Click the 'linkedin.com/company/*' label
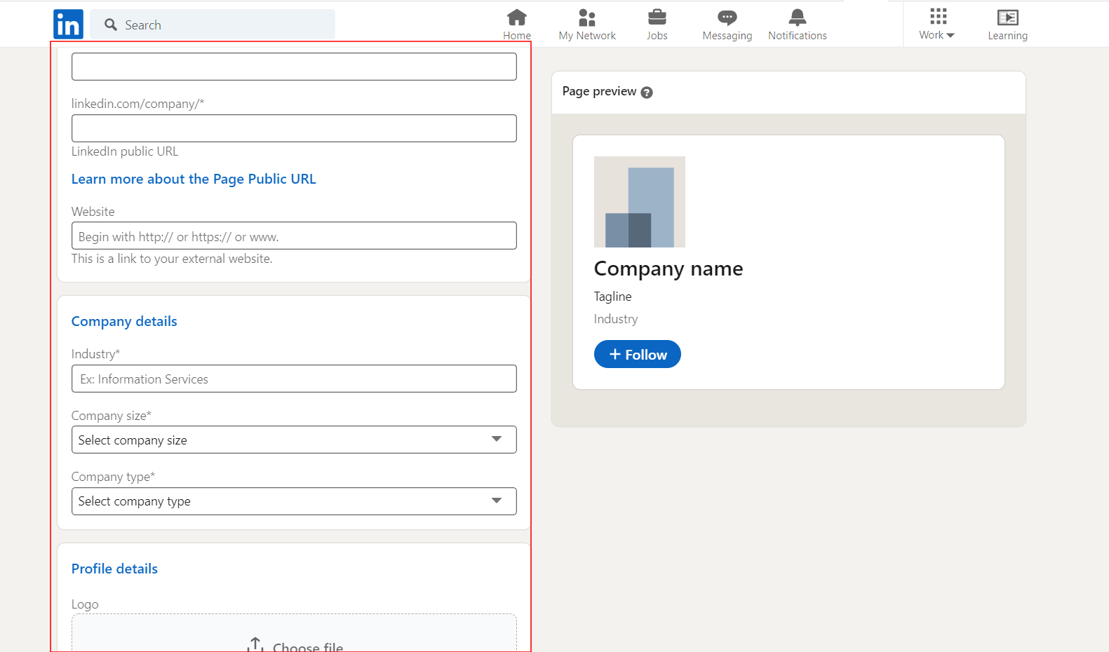 138,104
